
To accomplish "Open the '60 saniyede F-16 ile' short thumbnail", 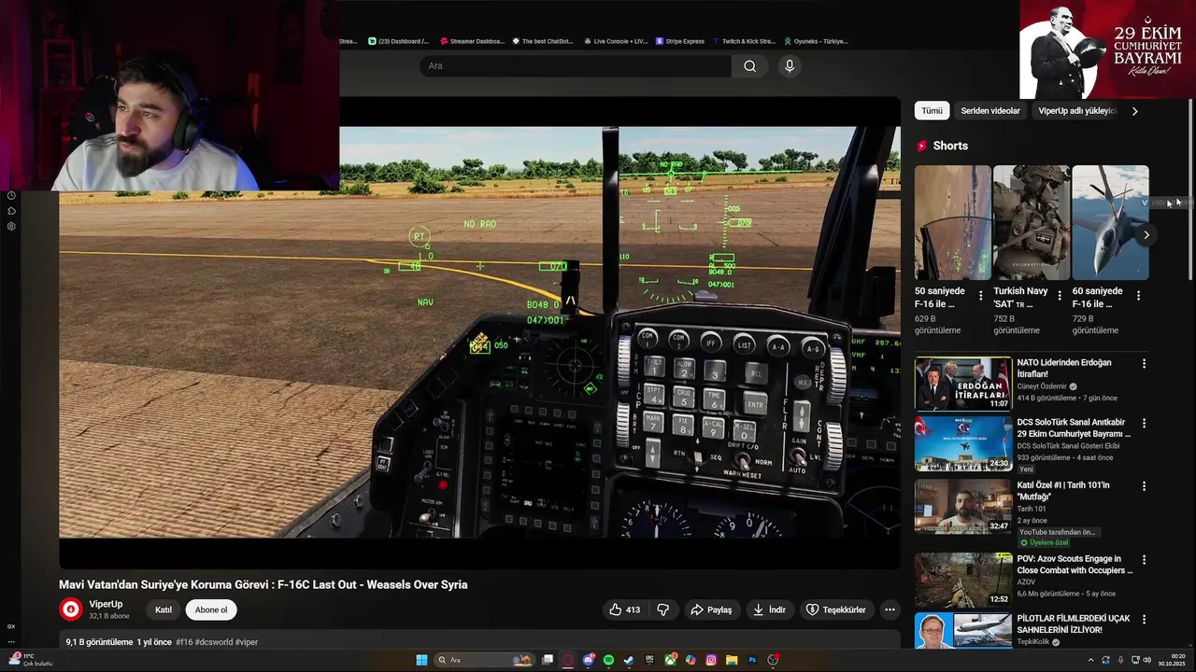I will point(1110,222).
